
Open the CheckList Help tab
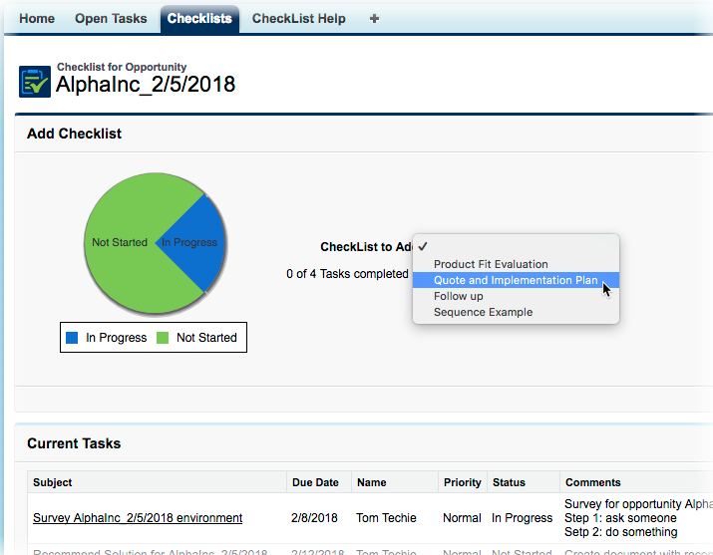point(299,19)
